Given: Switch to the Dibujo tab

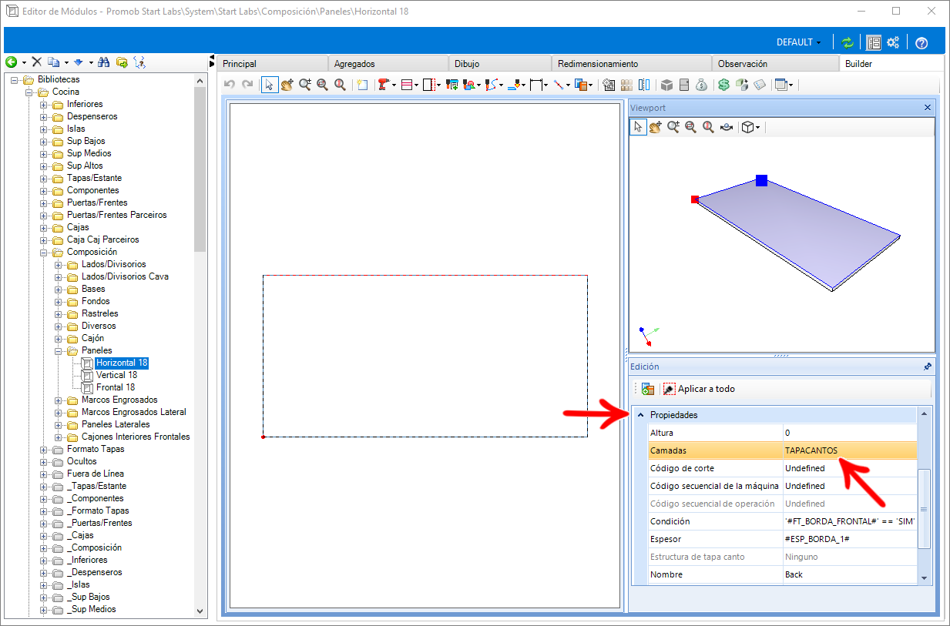Looking at the screenshot, I should [x=500, y=64].
